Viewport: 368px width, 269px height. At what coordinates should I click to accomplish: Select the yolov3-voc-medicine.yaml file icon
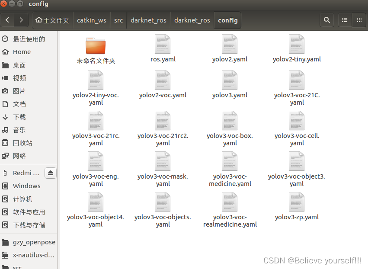tap(230, 161)
